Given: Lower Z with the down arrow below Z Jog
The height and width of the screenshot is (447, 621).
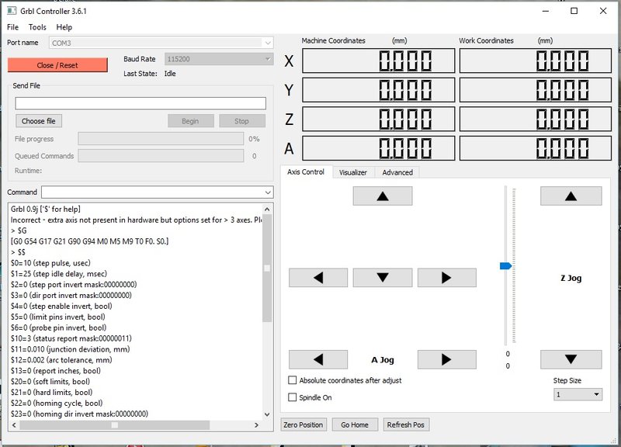Looking at the screenshot, I should coord(571,359).
